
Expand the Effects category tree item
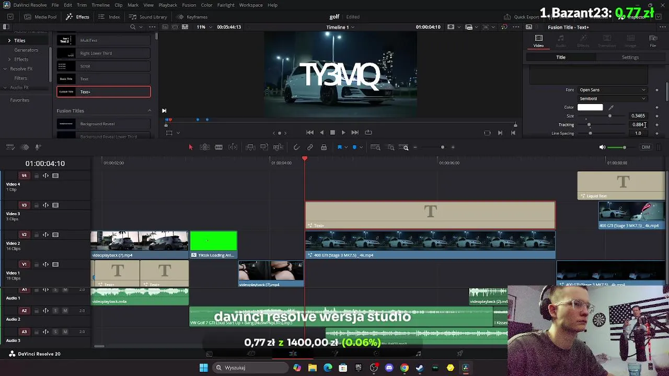pos(9,60)
